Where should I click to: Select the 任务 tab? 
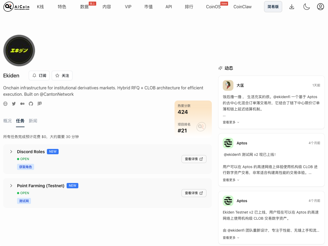pyautogui.click(x=20, y=121)
